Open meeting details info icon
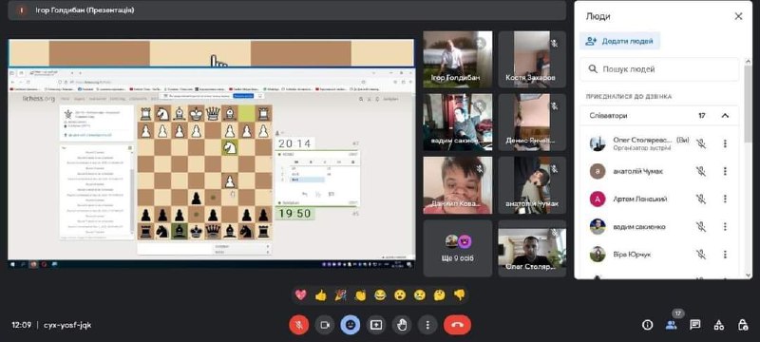The image size is (760, 342). tap(647, 325)
